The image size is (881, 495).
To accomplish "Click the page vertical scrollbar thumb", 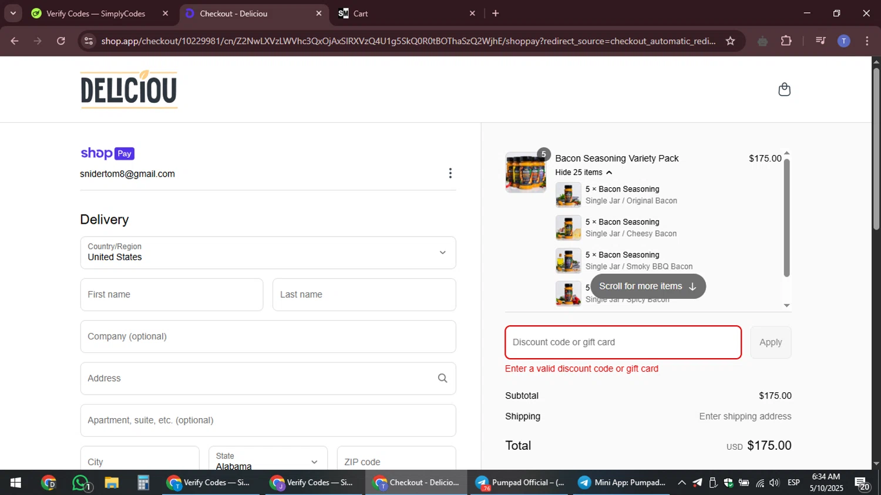I will click(876, 150).
